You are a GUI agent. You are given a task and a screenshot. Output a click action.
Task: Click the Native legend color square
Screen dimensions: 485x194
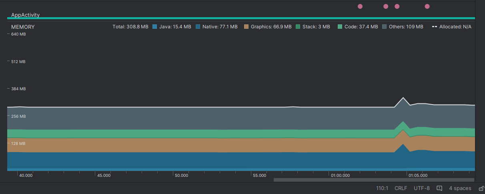coord(198,27)
